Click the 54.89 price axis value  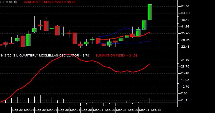(185, 13)
